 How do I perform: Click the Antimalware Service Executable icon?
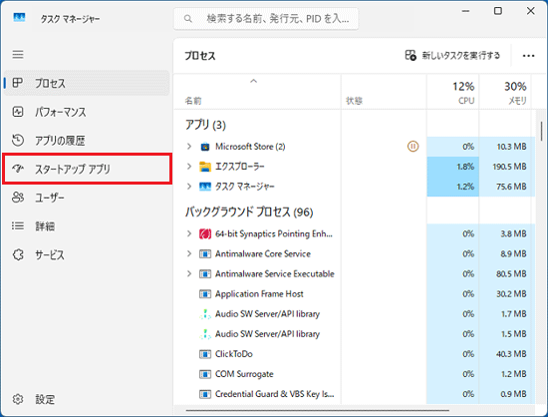click(x=205, y=273)
